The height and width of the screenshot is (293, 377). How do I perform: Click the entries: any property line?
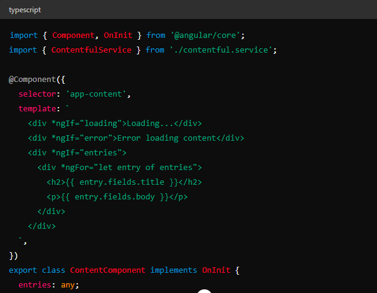49,284
